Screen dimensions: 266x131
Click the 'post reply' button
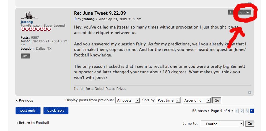coord(28,111)
